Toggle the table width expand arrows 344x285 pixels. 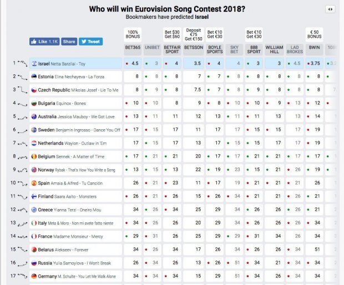click(x=331, y=9)
